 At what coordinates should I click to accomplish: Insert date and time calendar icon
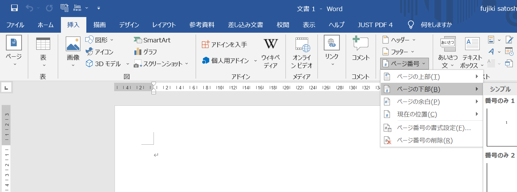coord(509,51)
